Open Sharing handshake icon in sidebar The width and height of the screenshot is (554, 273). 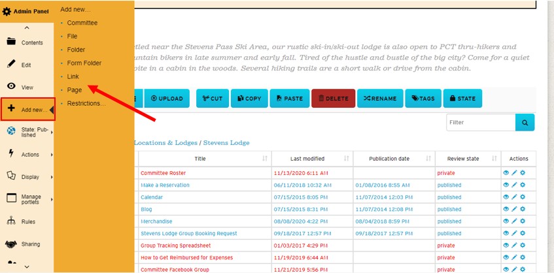coord(11,244)
